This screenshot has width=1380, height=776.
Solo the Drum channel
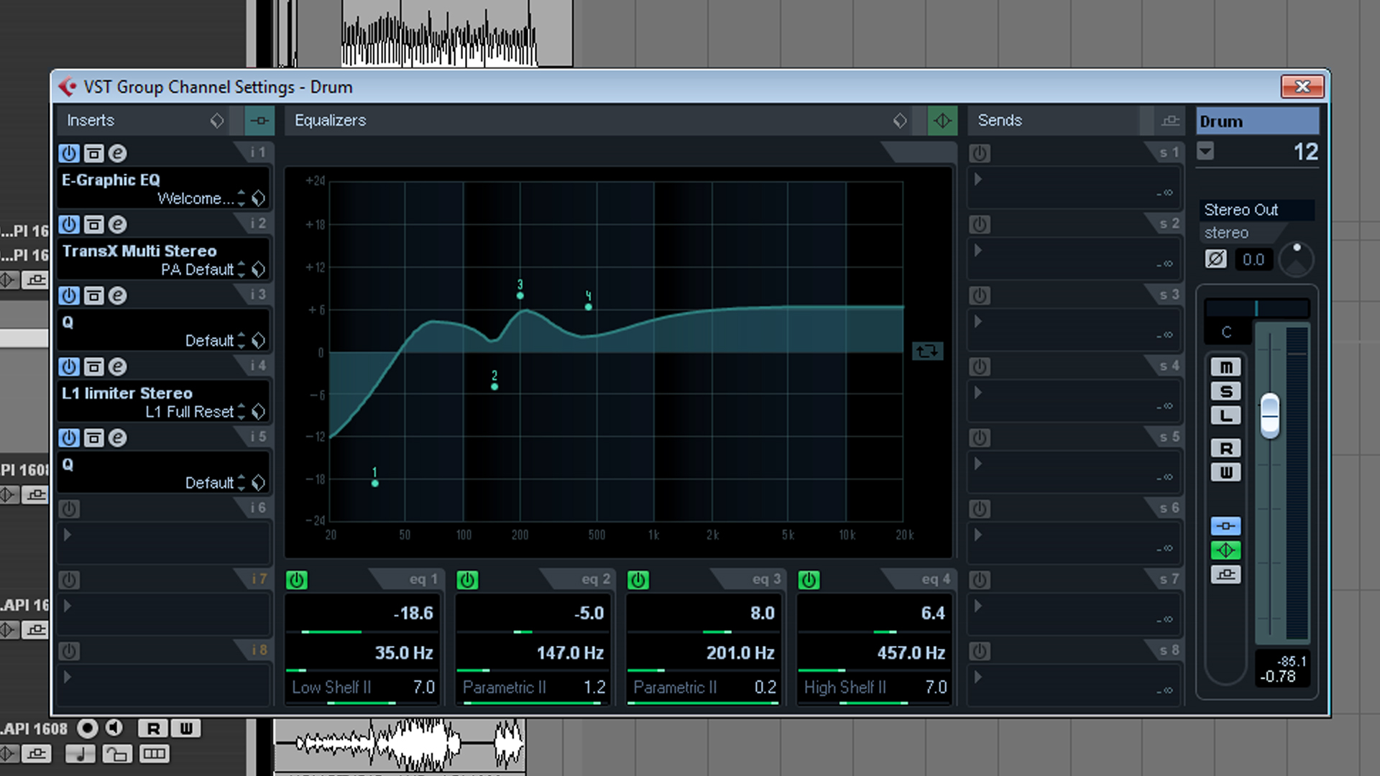(1226, 392)
